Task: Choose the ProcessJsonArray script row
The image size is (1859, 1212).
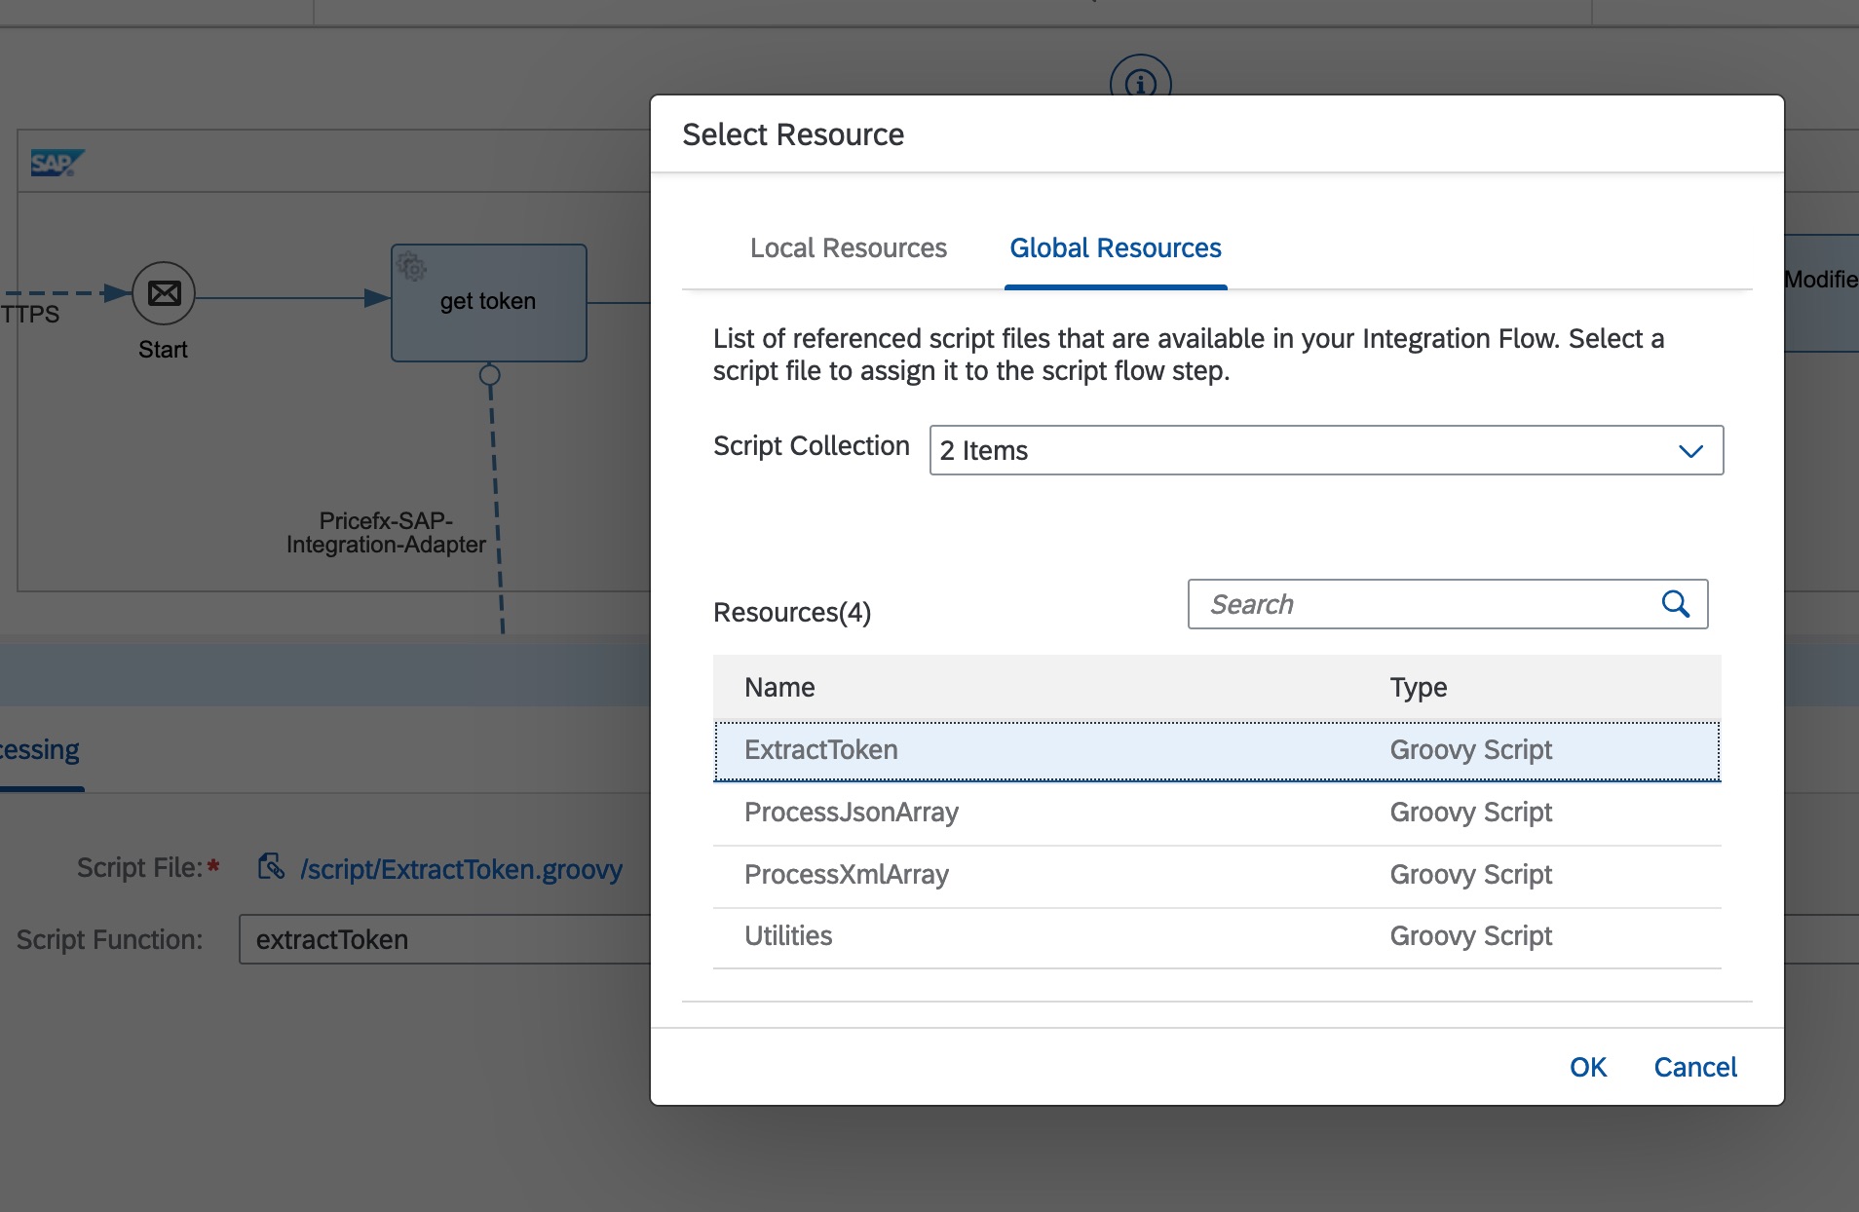Action: (1216, 813)
